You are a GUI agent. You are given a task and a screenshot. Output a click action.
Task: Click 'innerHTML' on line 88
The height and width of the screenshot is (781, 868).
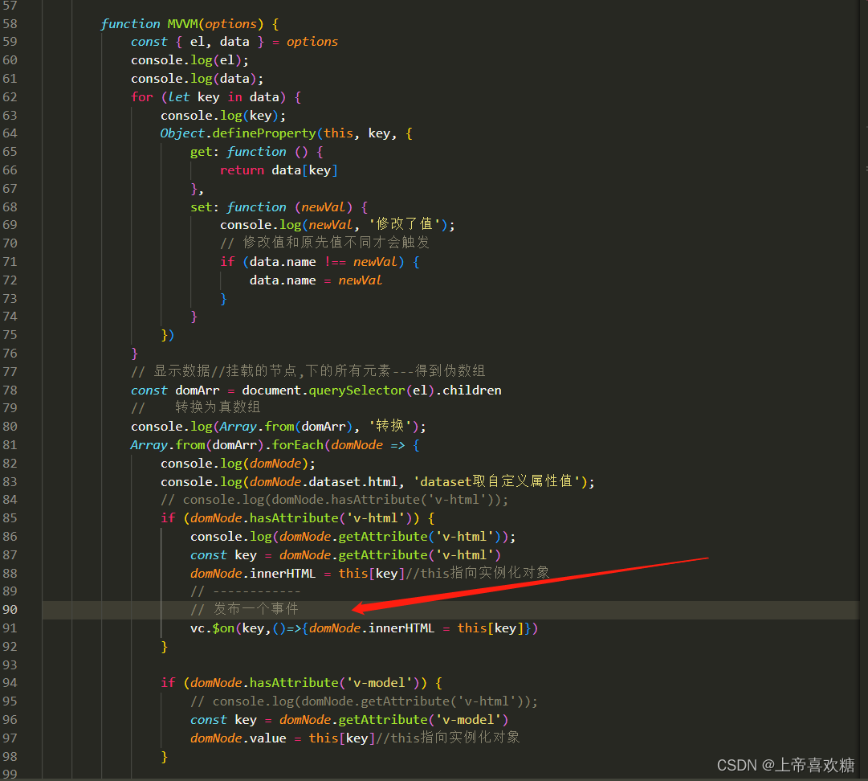tap(283, 573)
